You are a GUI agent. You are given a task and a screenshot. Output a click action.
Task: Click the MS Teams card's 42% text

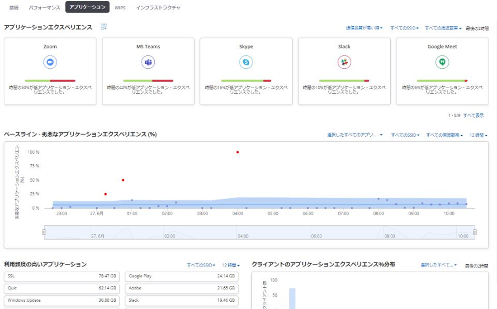click(x=148, y=90)
